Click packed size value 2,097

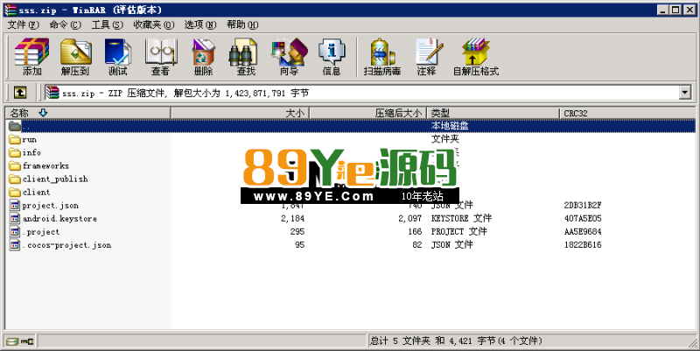coord(410,218)
